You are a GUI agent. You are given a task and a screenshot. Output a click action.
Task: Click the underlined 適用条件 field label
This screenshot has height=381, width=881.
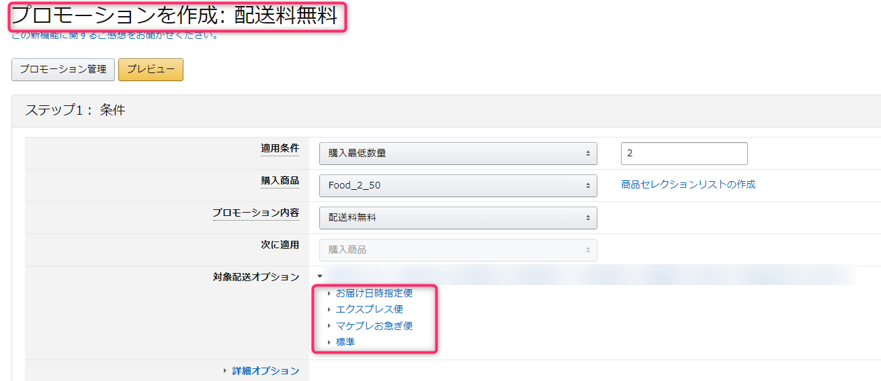tap(280, 148)
